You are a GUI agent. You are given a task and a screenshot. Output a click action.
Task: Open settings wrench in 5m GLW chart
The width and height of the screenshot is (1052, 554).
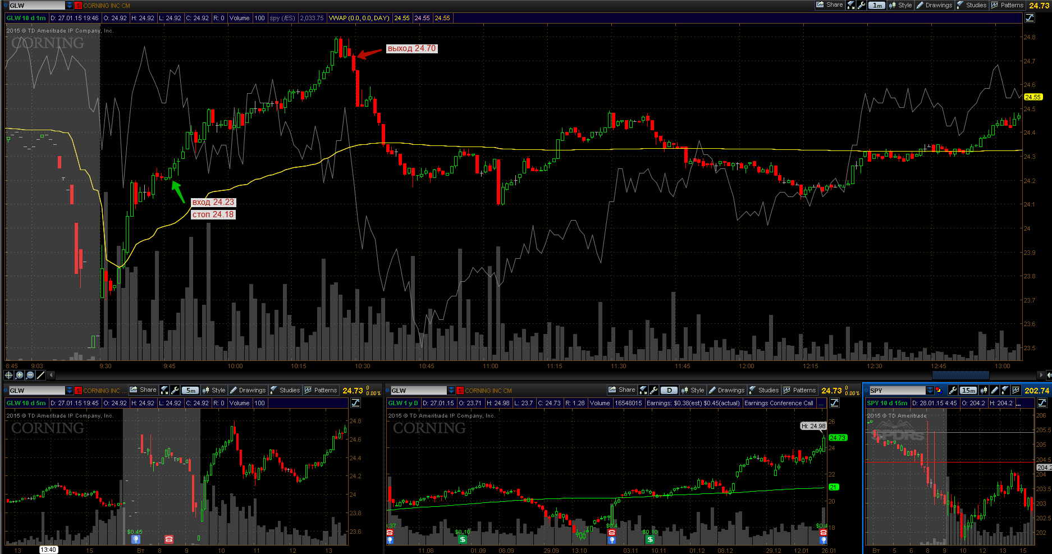coord(175,390)
